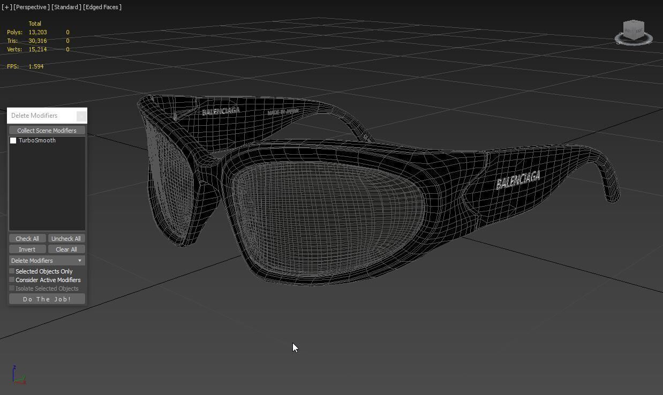Select the TurboSmooth list entry text
This screenshot has height=395, width=663.
coord(37,140)
